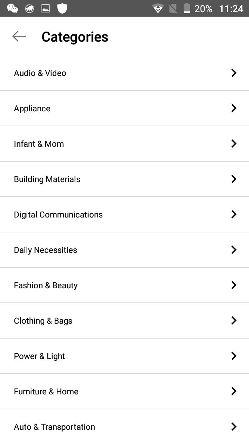Expand Appliance chevron arrow

click(234, 108)
